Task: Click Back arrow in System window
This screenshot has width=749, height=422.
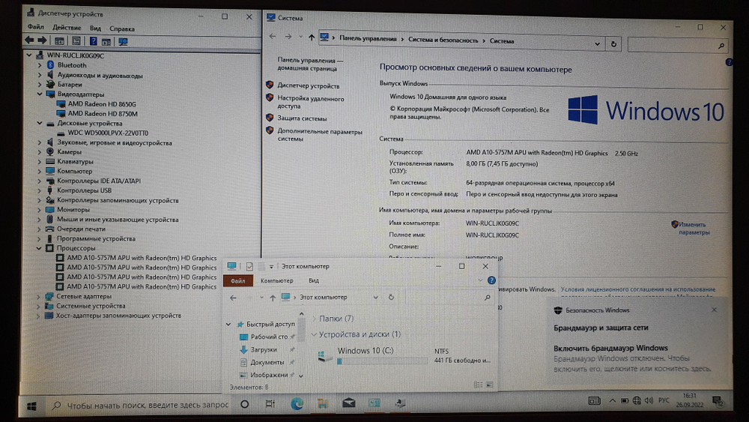Action: (273, 36)
